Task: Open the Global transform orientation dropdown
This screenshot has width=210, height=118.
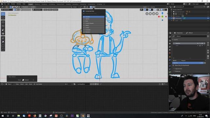Action: pyautogui.click(x=74, y=7)
